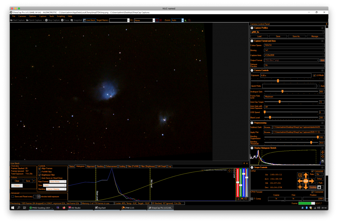Switch to the Drift Graph tab
Viewport: 338px width, 223px height.
(x=162, y=166)
